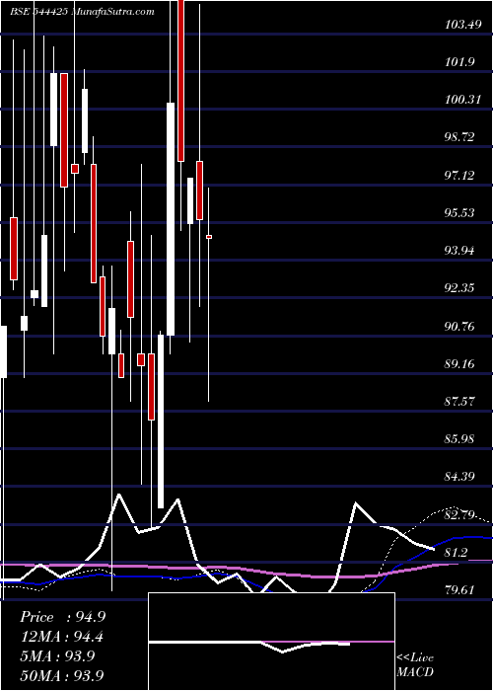Click the 84.39 price axis label
Viewport: 493px width, 691px height.
point(460,477)
